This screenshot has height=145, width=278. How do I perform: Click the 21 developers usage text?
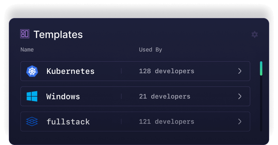tap(165, 96)
